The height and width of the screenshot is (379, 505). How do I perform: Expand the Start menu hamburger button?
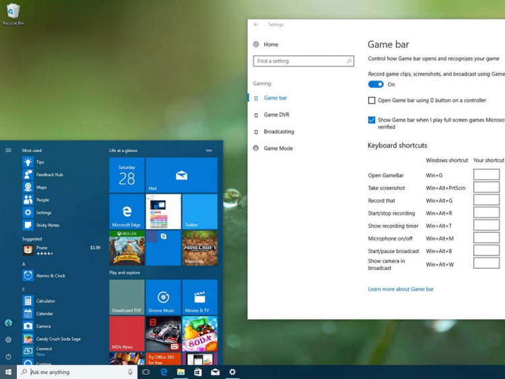[x=8, y=150]
